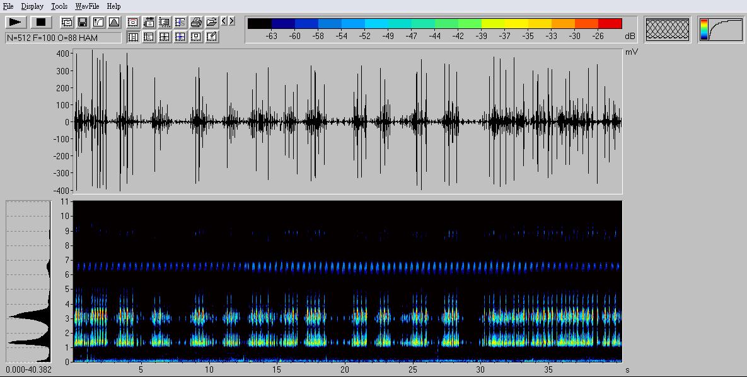Click the printer icon
This screenshot has height=377, width=747.
click(196, 22)
